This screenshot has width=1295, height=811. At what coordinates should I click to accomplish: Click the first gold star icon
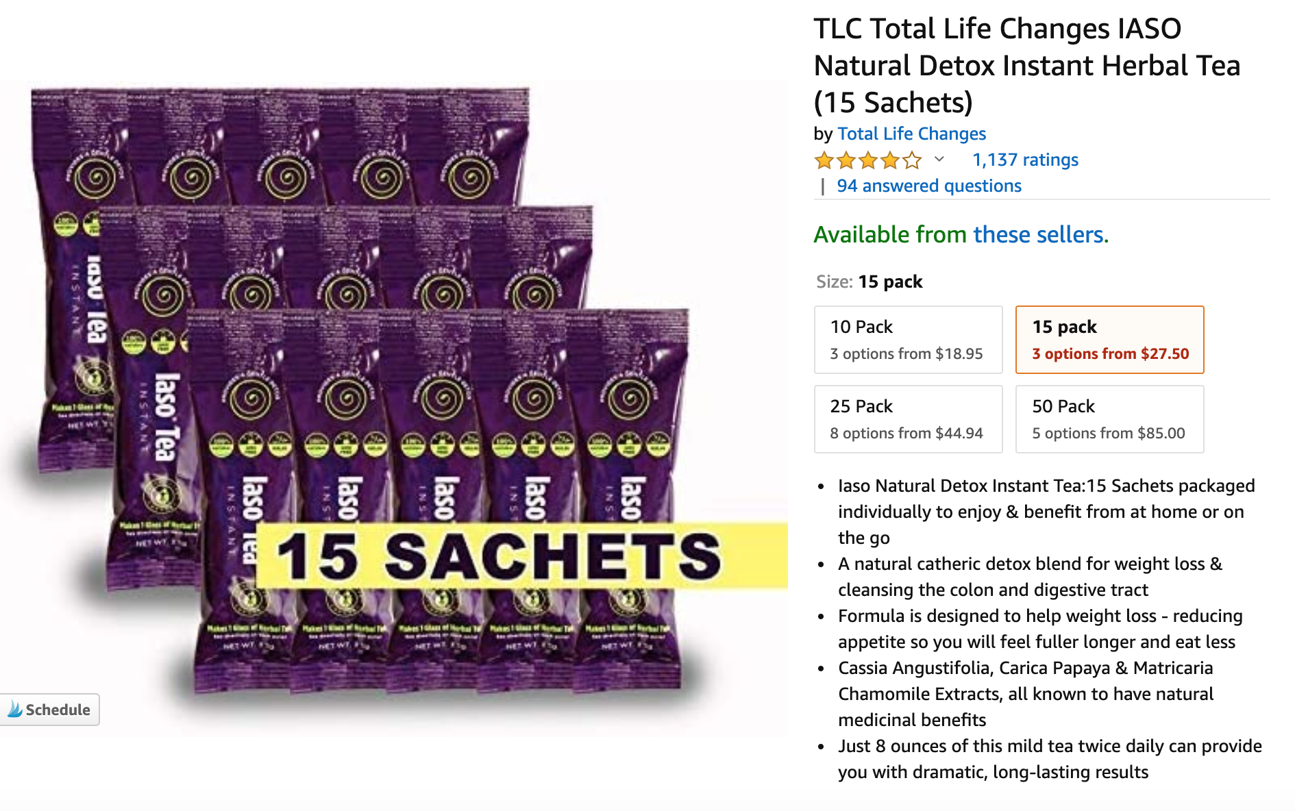[824, 161]
